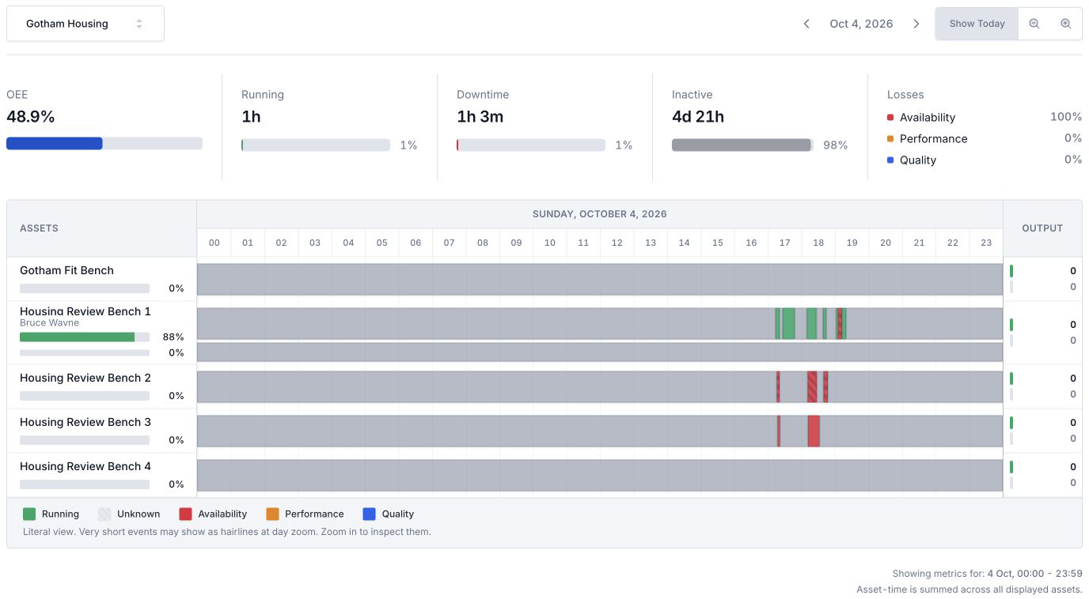Click the striped red segment on Bench 2 at hour 18
Image resolution: width=1089 pixels, height=599 pixels.
pos(812,387)
